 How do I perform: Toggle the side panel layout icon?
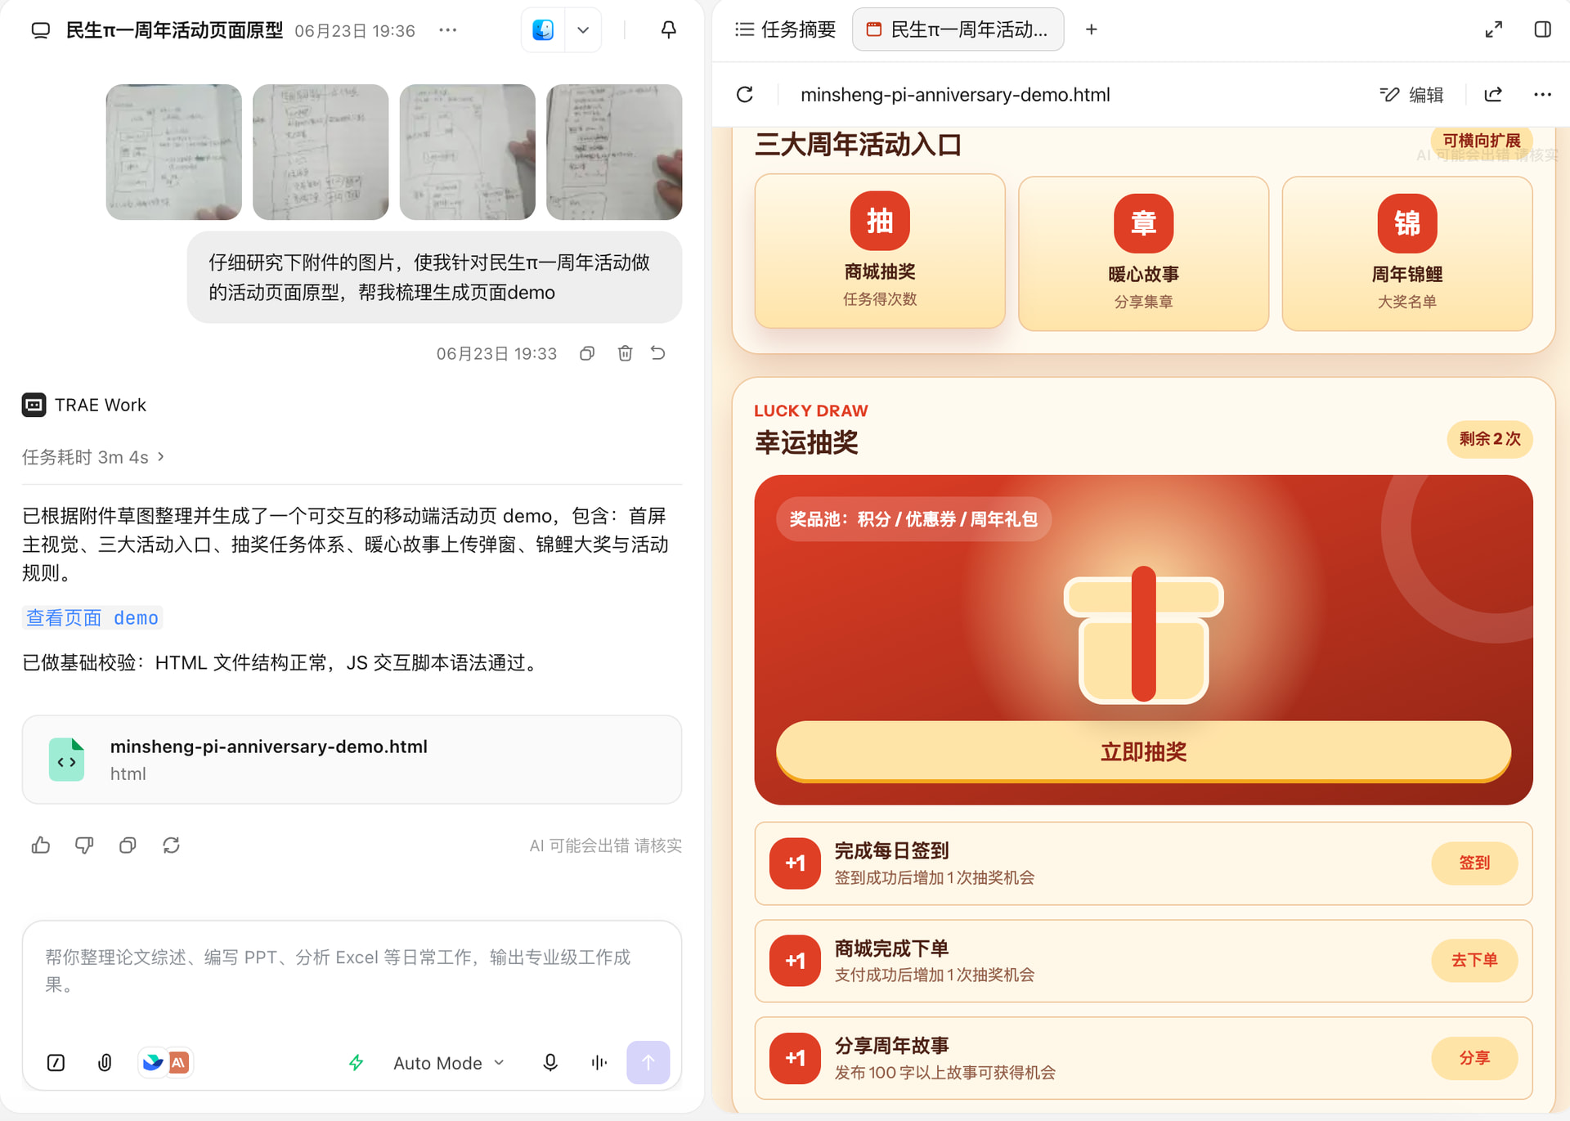click(x=1542, y=30)
